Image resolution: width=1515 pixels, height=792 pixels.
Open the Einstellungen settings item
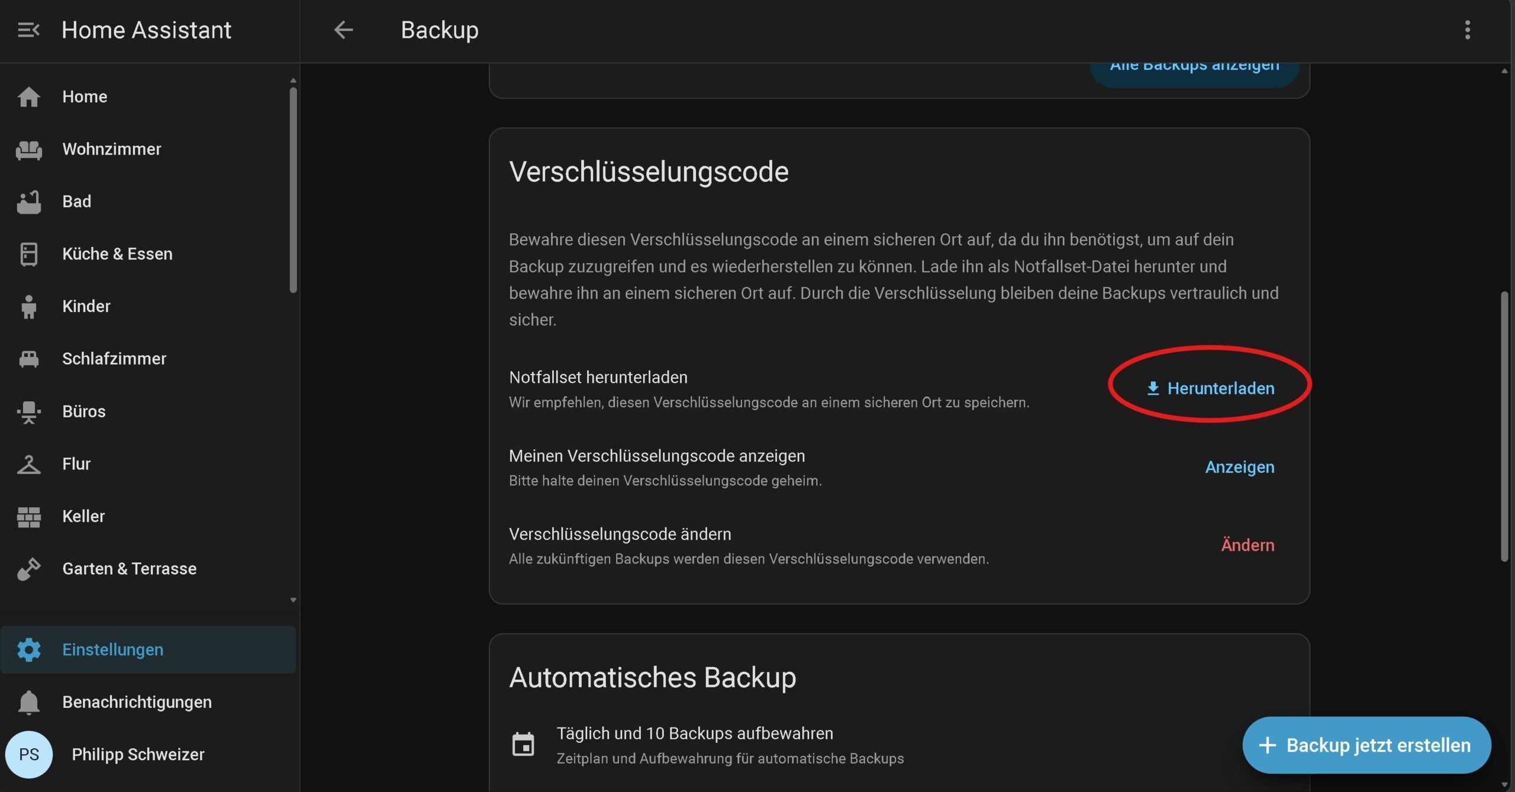point(148,649)
